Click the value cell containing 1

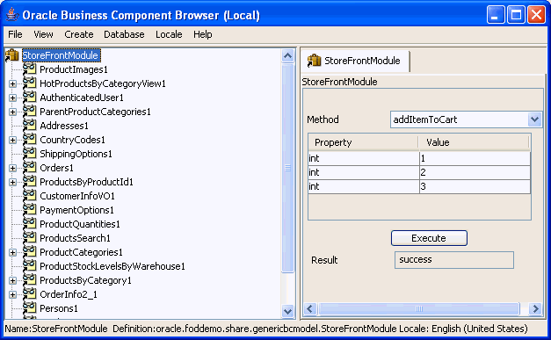[475, 158]
